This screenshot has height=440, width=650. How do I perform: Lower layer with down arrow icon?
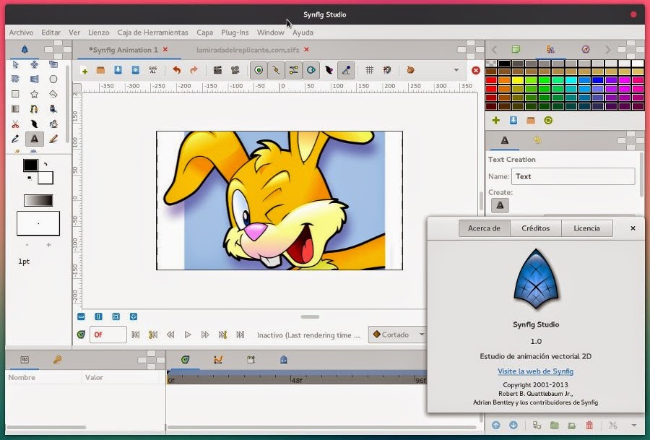point(513,425)
